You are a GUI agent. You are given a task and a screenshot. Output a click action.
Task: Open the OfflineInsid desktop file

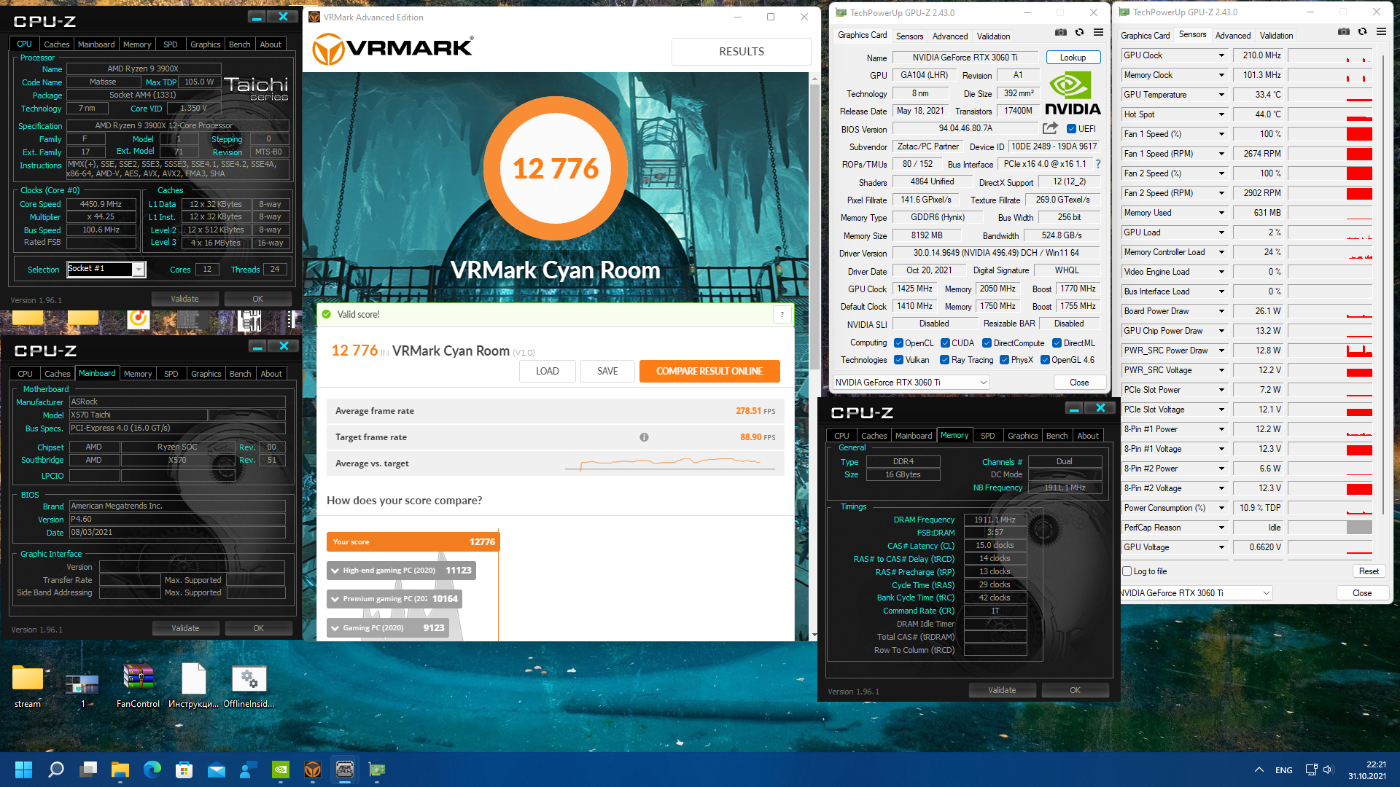pyautogui.click(x=249, y=686)
